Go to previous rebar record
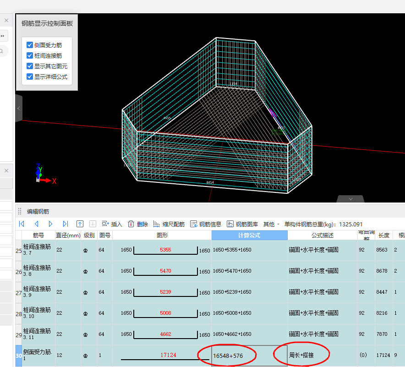The image size is (405, 367). [36, 224]
